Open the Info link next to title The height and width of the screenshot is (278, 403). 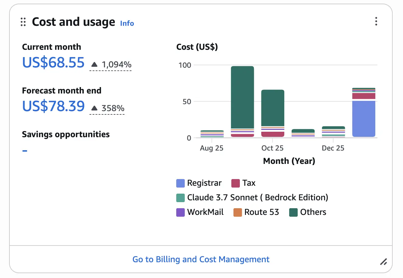127,23
